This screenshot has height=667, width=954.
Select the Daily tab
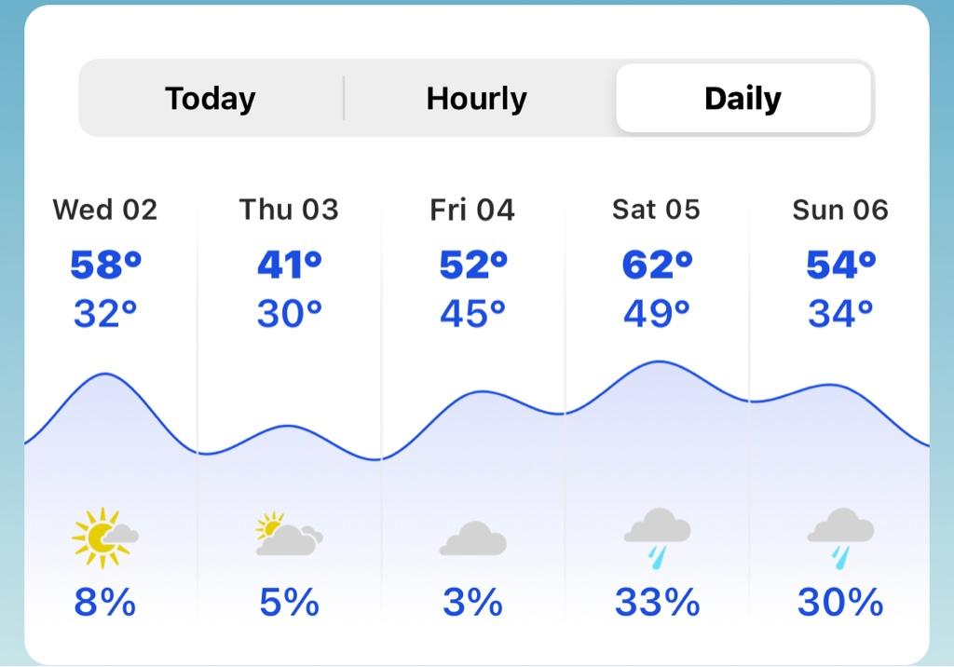(743, 98)
